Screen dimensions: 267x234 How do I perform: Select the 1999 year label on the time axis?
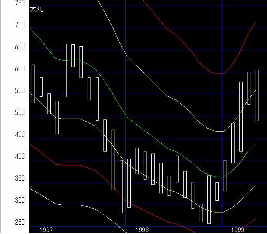tap(238, 230)
